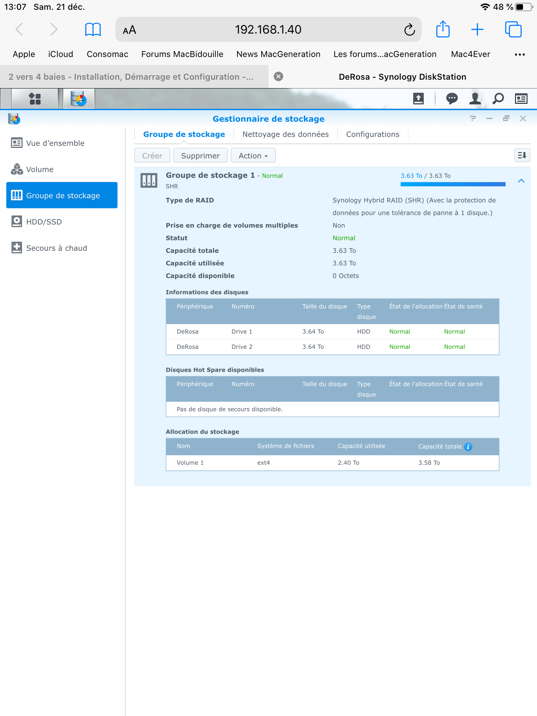Open HDD/SSD in the sidebar
537x716 pixels.
(x=44, y=222)
